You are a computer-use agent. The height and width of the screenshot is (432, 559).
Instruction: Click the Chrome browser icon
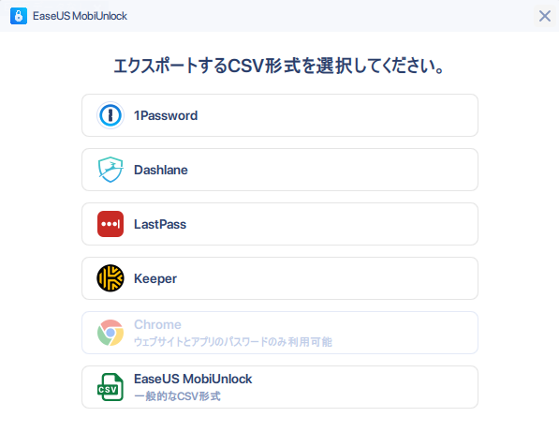pyautogui.click(x=110, y=333)
